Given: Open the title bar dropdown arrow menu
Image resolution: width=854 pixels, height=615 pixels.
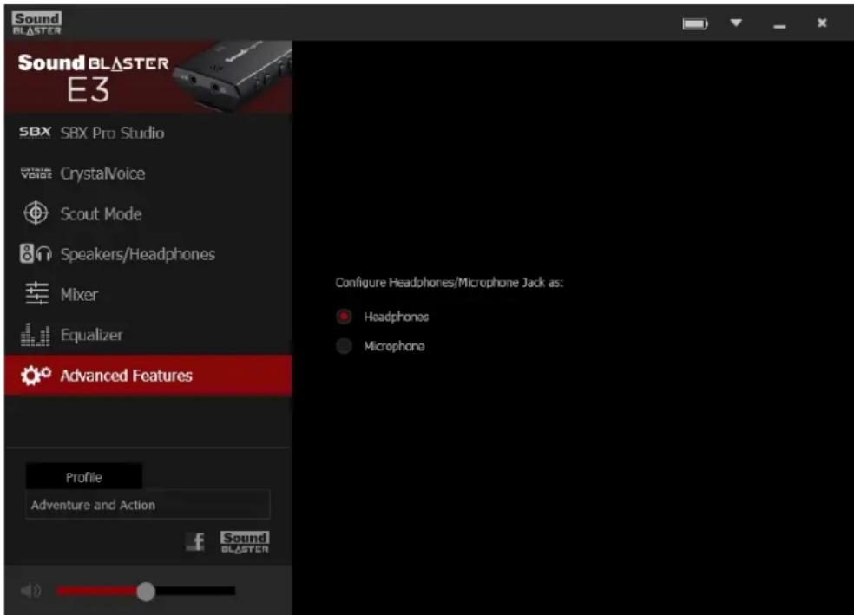Looking at the screenshot, I should tap(736, 23).
